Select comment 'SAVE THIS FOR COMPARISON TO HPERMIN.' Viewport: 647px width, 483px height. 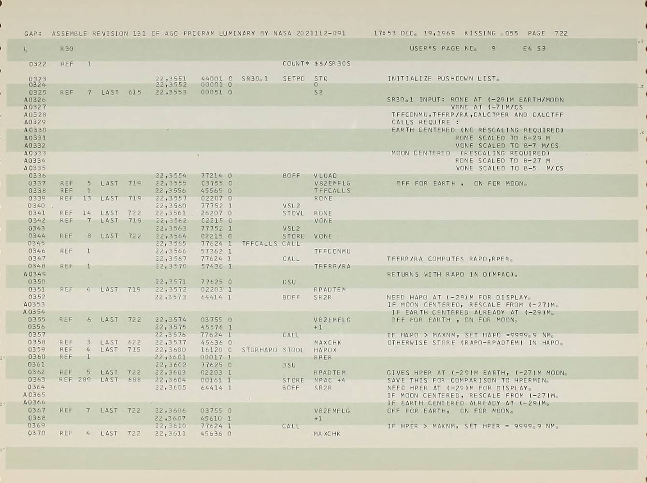tap(468, 380)
